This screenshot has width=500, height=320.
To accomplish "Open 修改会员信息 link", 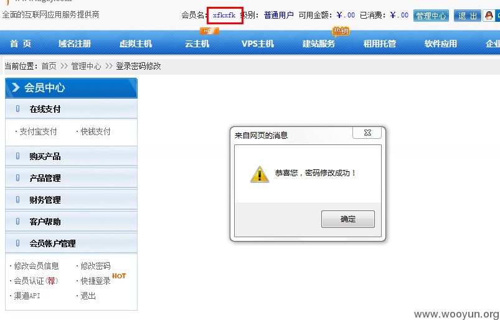I will (36, 266).
